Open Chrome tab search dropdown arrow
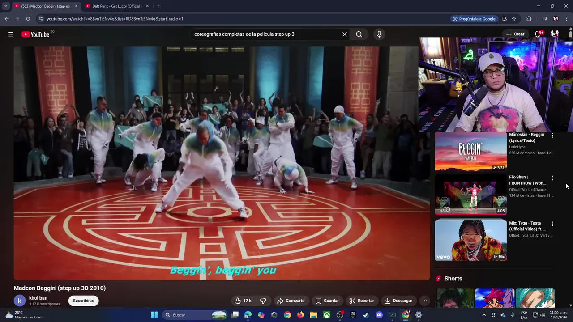 pos(6,6)
